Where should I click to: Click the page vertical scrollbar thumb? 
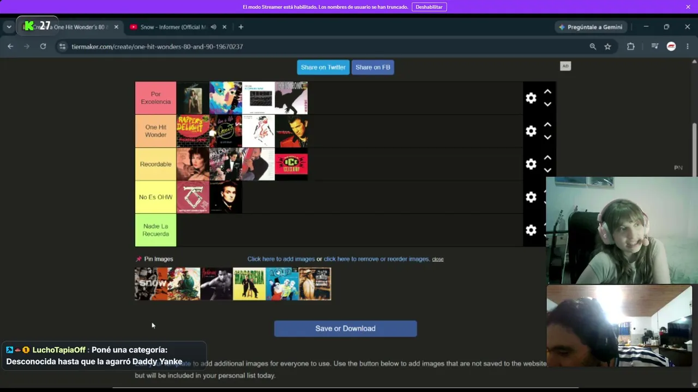click(x=694, y=150)
